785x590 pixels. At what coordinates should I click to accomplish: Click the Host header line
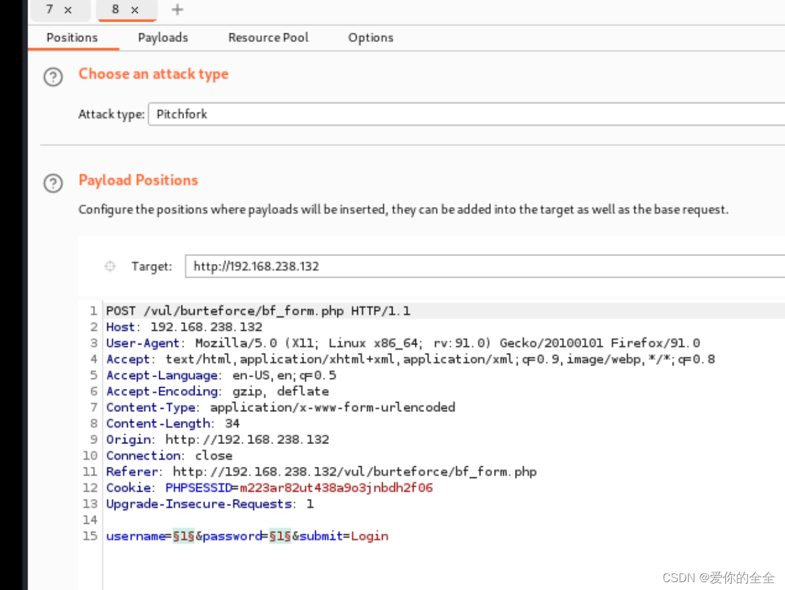pyautogui.click(x=184, y=327)
